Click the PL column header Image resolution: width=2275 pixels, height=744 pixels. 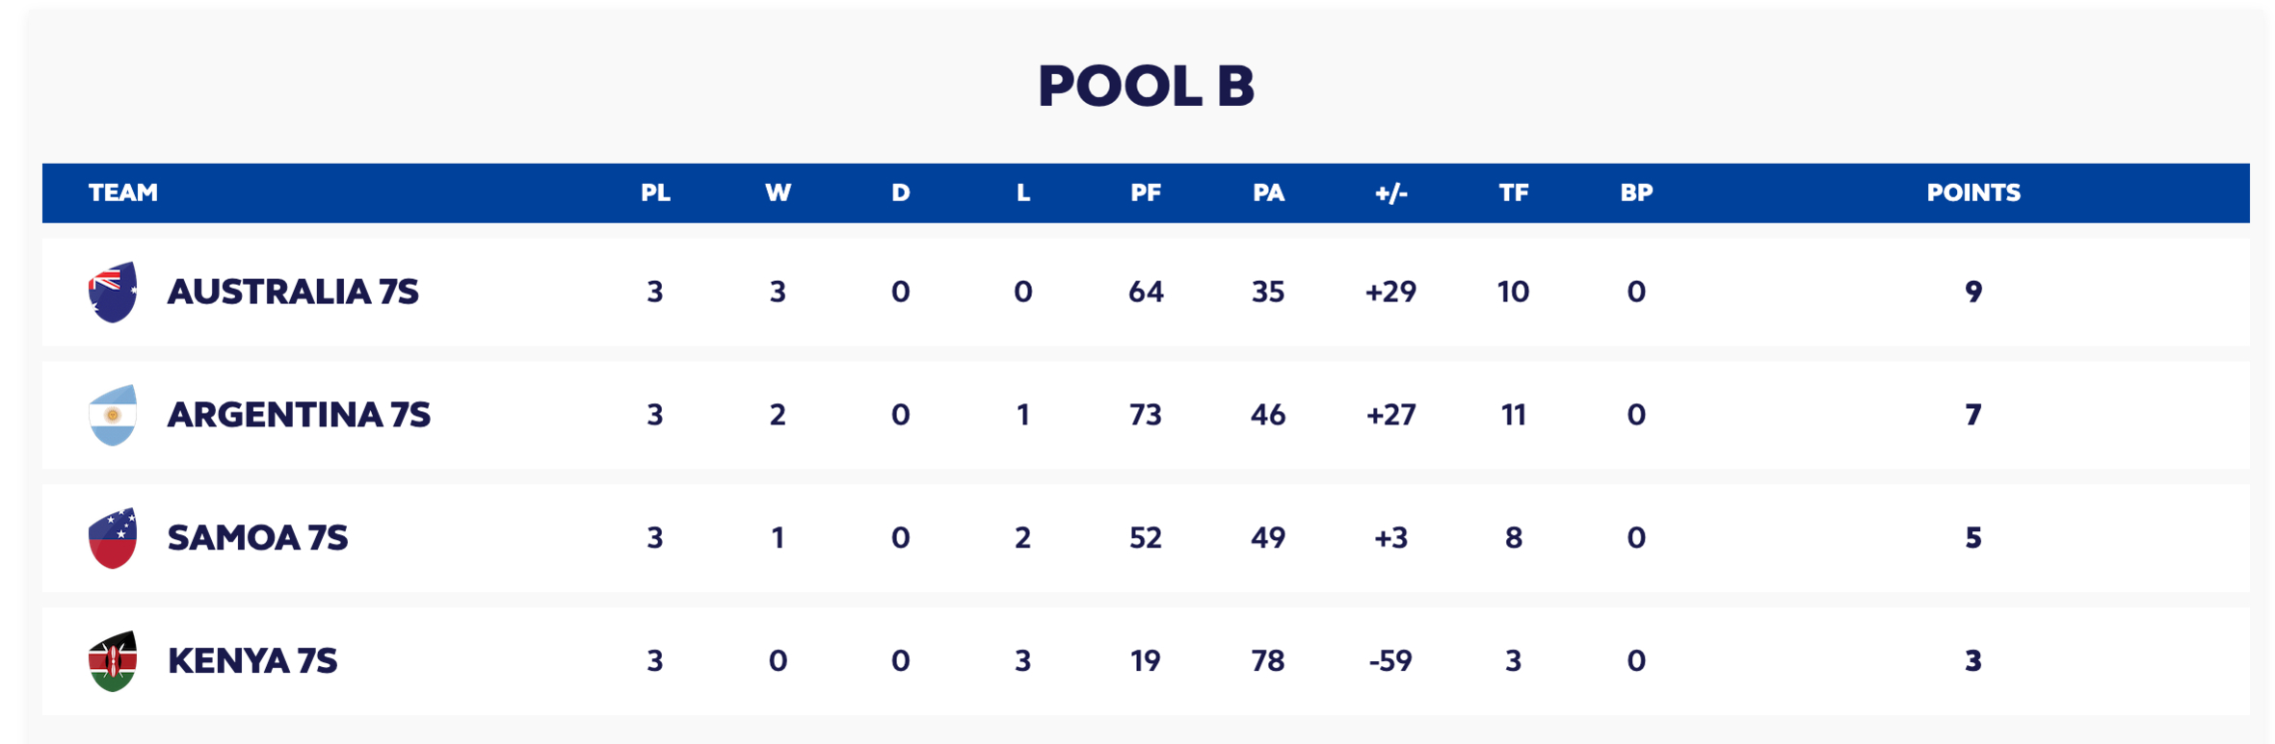coord(655,192)
